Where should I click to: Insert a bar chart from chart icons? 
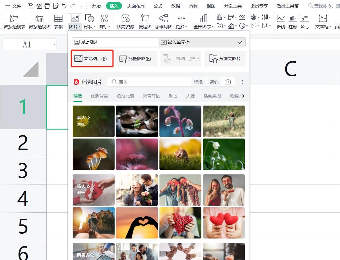[232, 17]
